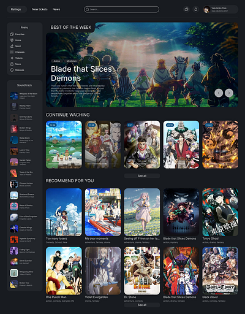Click the Releases clock icon in the sidebar
This screenshot has height=314, width=245.
click(12, 70)
